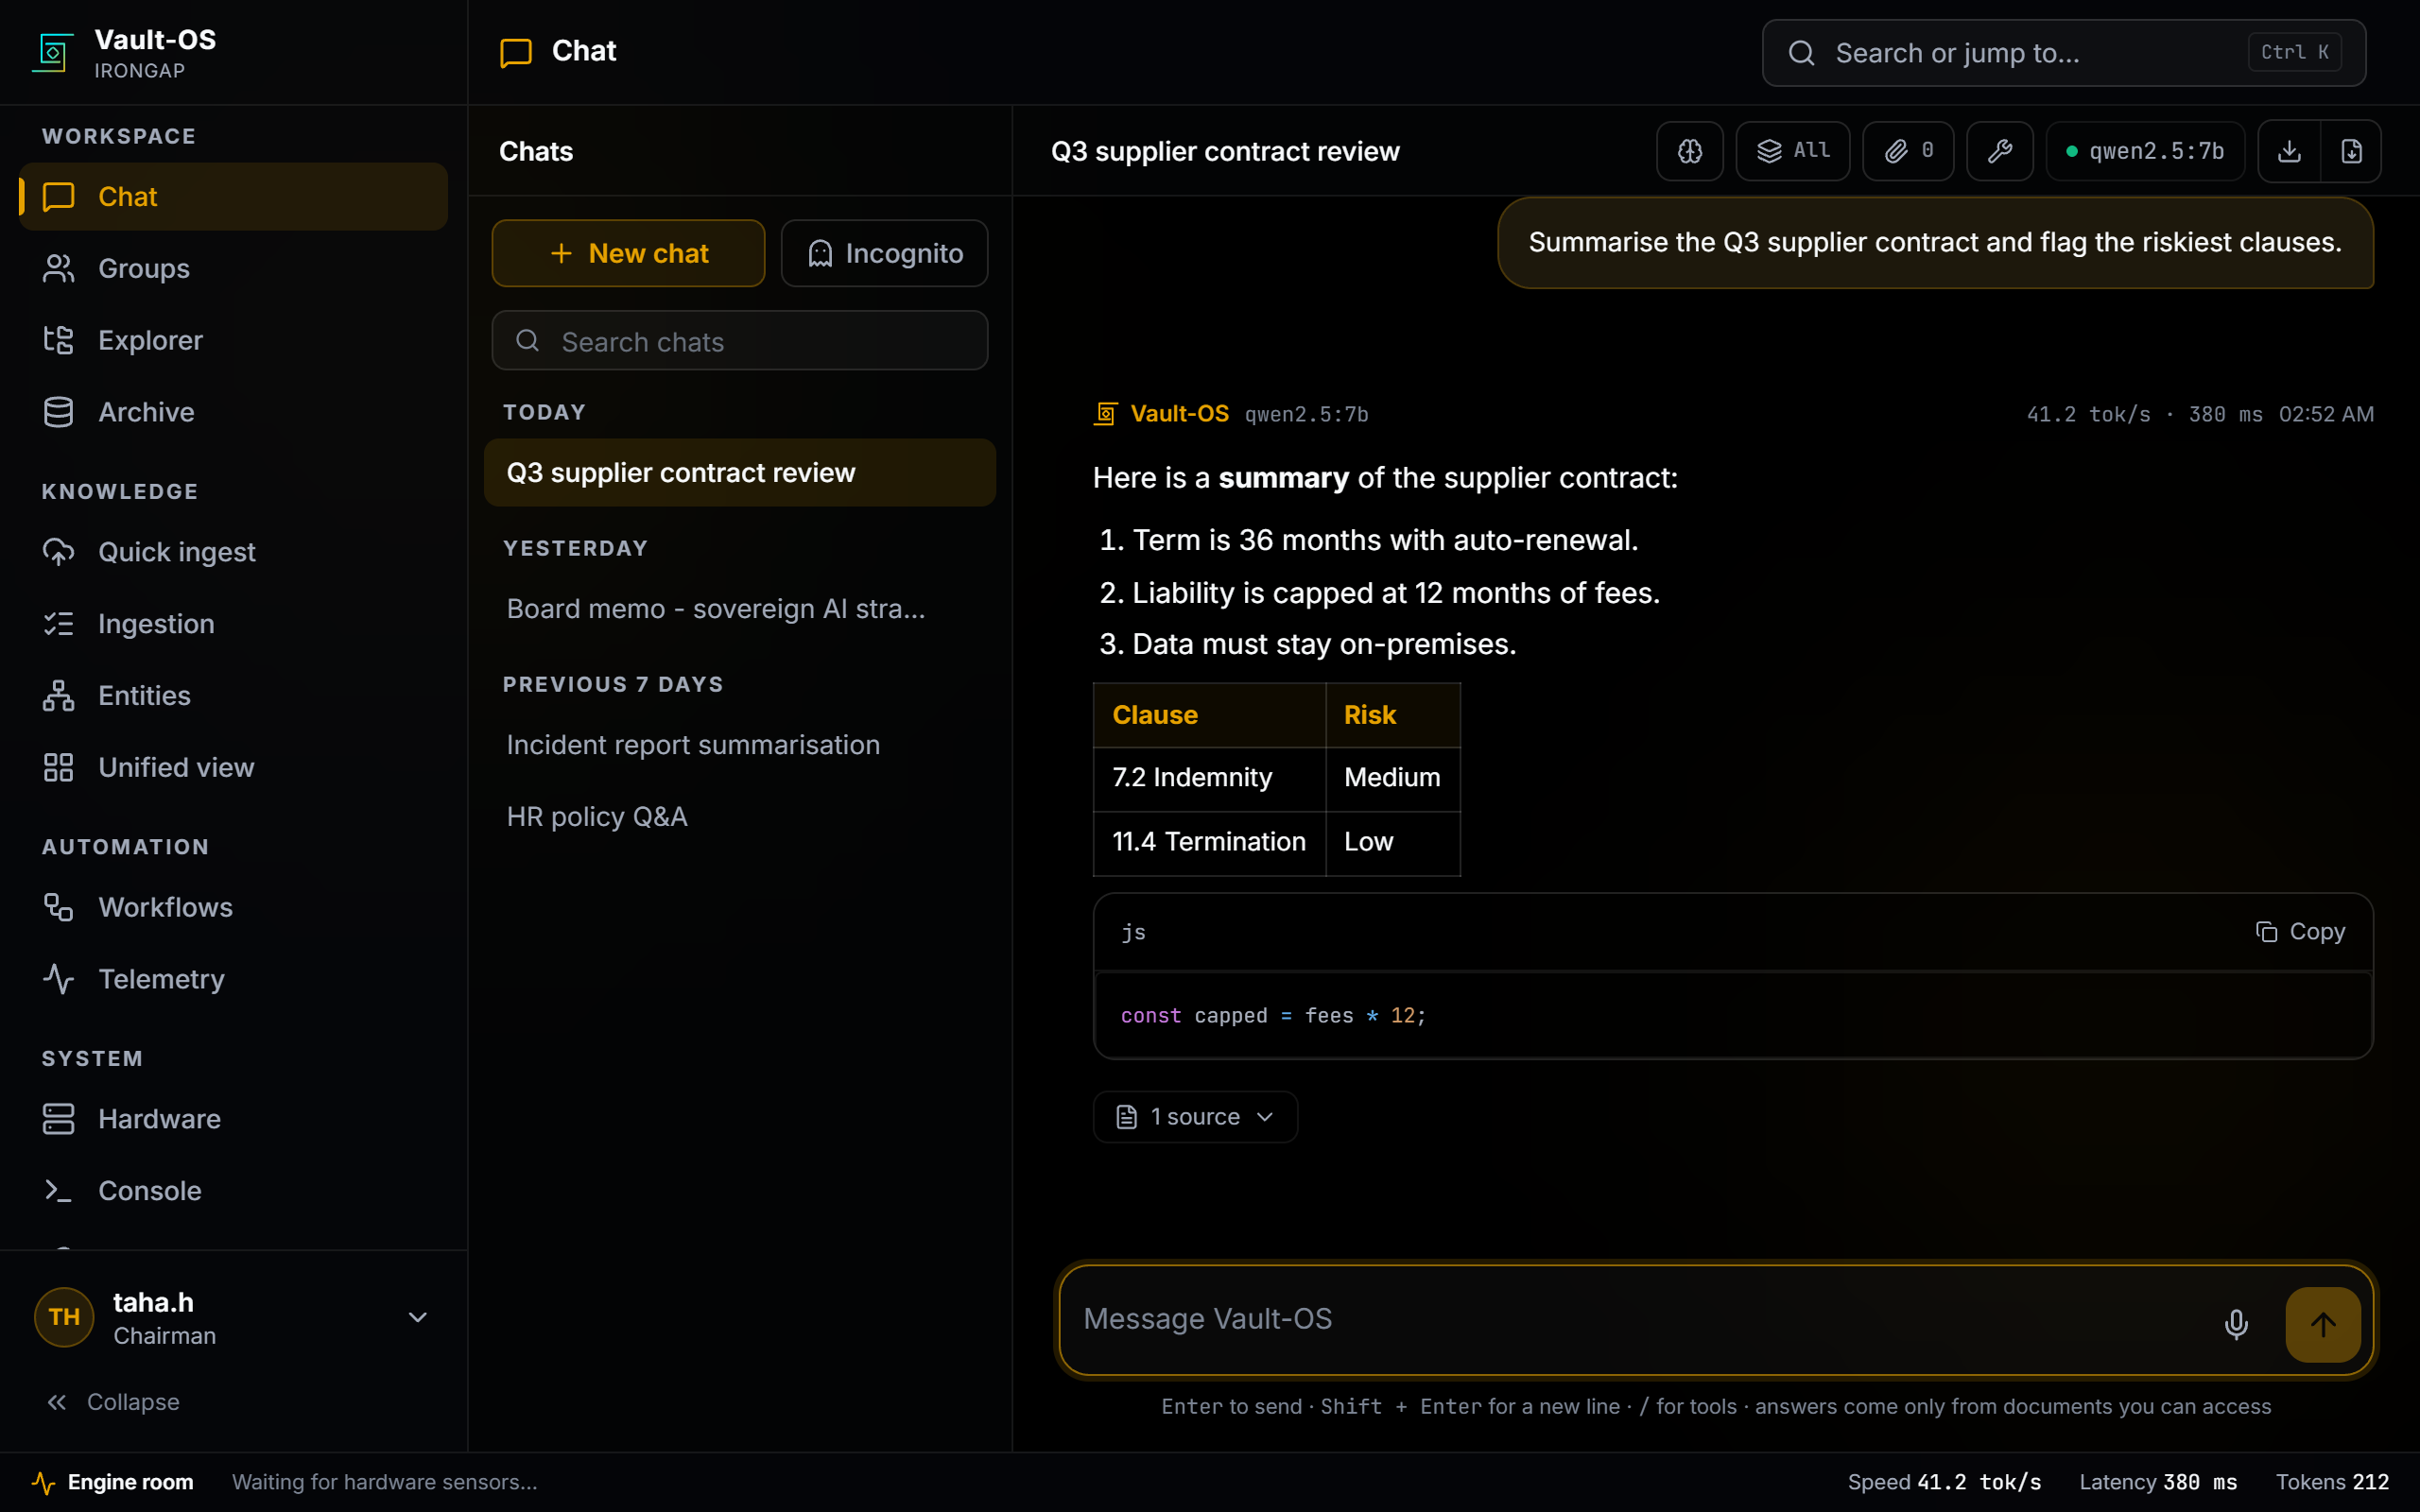The height and width of the screenshot is (1512, 2420).
Task: Toggle Incognito chat mode
Action: (x=884, y=253)
